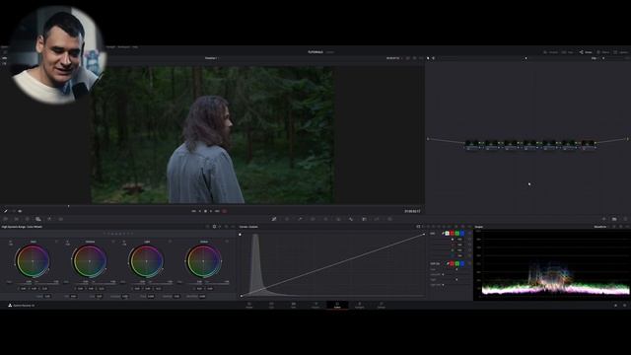Click the curves link channels chain icon
631x355 pixels.
(x=443, y=234)
